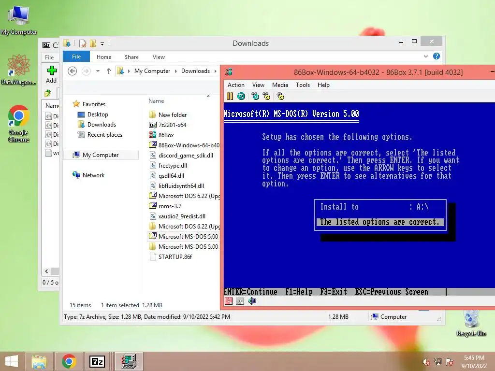Go up one folder level
The image size is (495, 371).
(109, 71)
